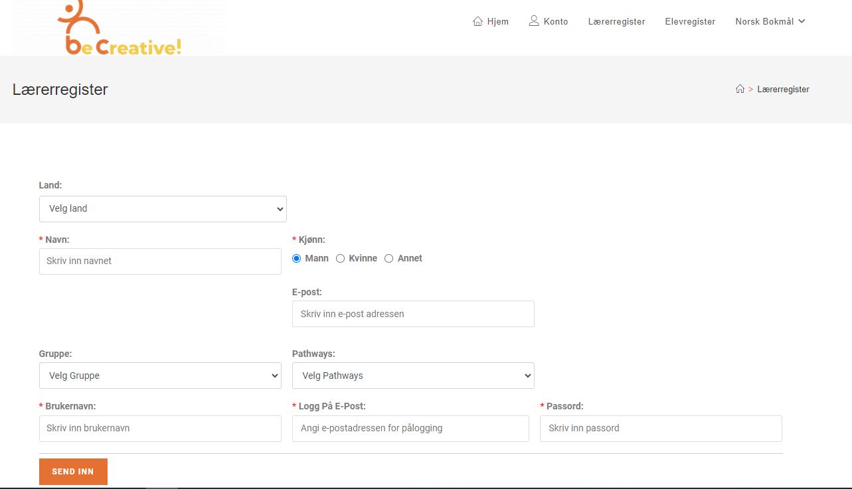Click the Lærerregister breadcrumb text
Viewport: 852px width, 489px height.
click(x=783, y=89)
